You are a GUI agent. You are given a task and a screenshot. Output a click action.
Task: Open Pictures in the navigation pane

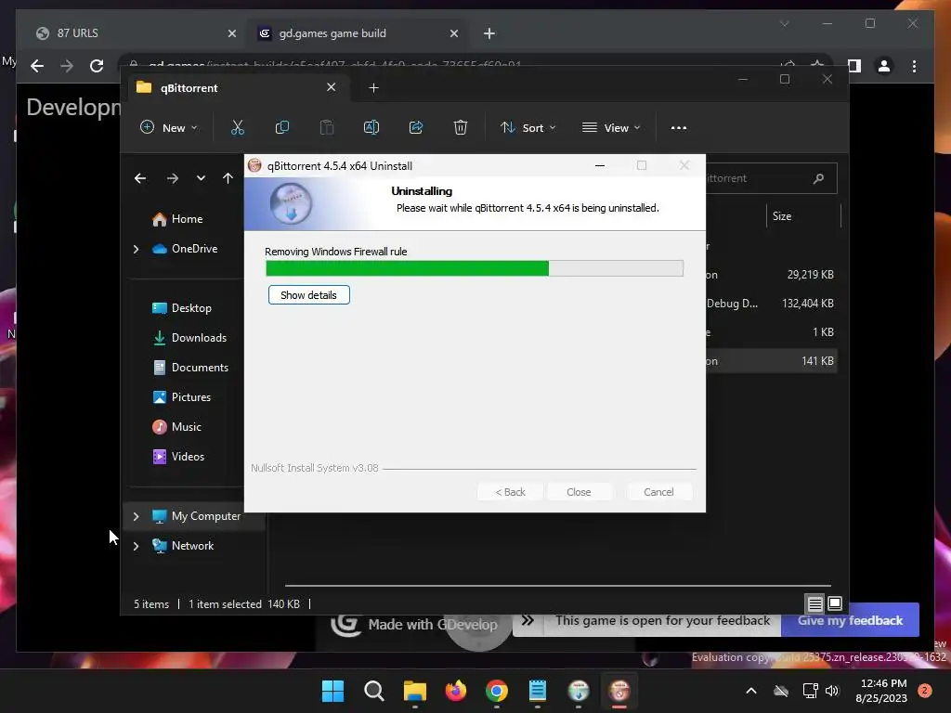[x=191, y=397]
